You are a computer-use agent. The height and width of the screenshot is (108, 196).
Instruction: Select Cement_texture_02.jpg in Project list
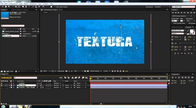click(x=12, y=31)
